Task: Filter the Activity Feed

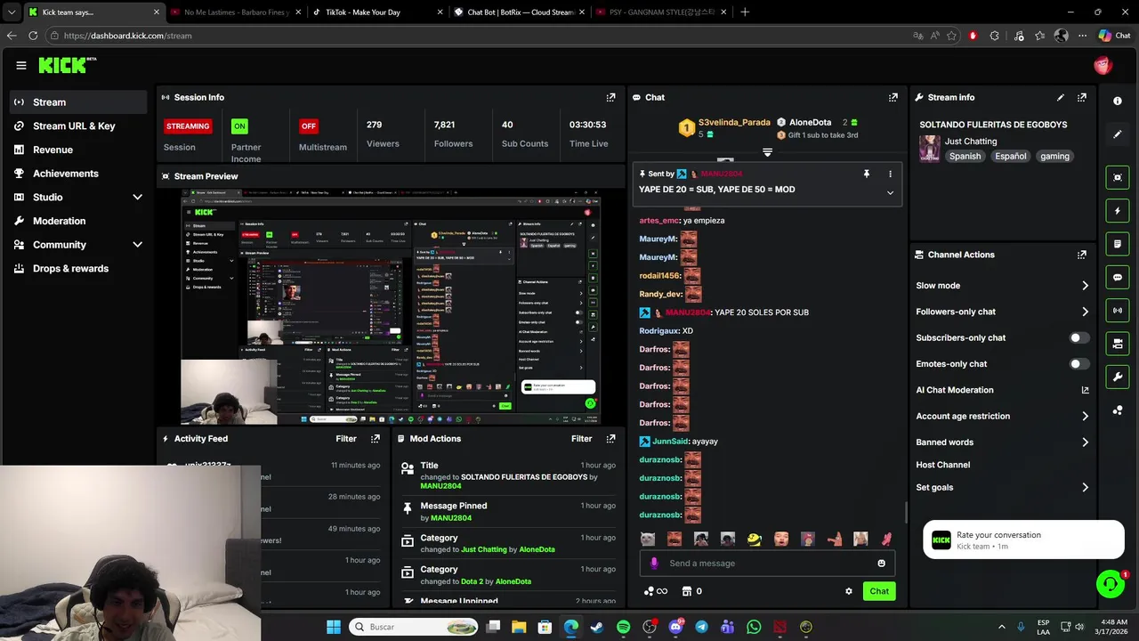Action: pyautogui.click(x=346, y=438)
